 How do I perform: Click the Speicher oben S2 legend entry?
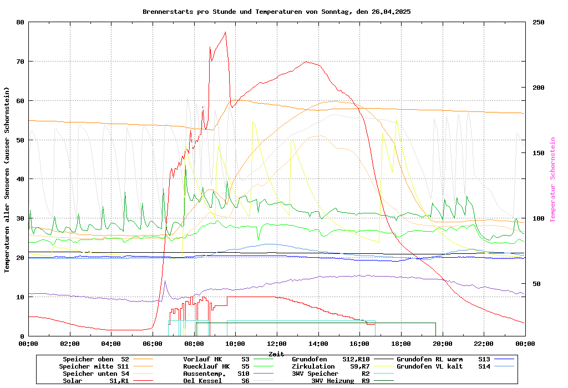[x=95, y=359]
